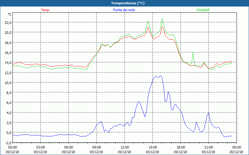This screenshot has width=249, height=155.
Task: Select the red 'Temp.' legend label
Action: [x=45, y=10]
